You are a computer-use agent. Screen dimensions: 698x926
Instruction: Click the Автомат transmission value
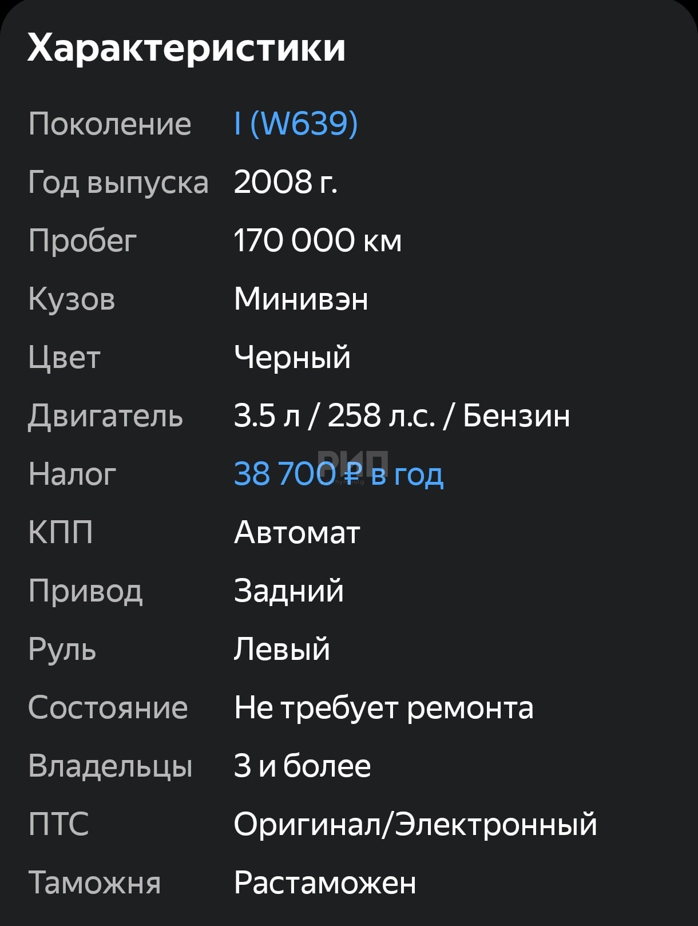coord(297,532)
